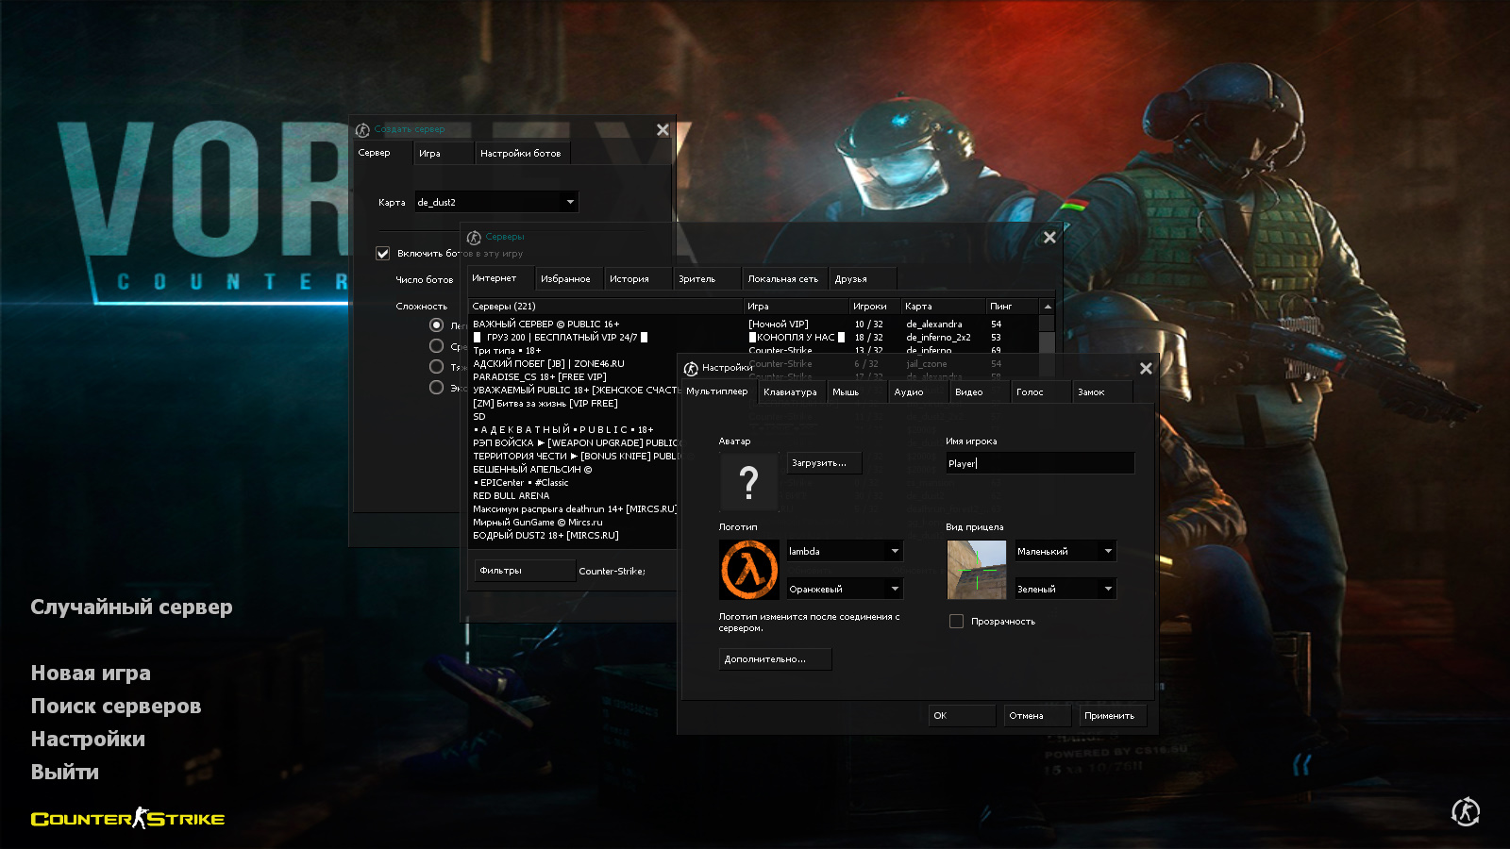Select the second radio button under Сложность

pyautogui.click(x=436, y=346)
